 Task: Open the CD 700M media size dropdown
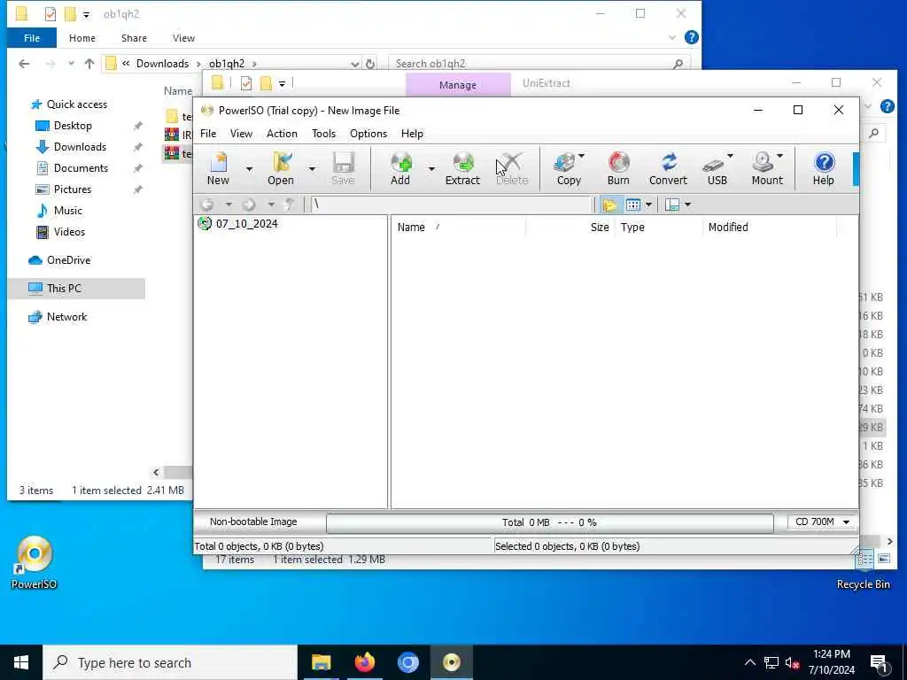click(822, 522)
